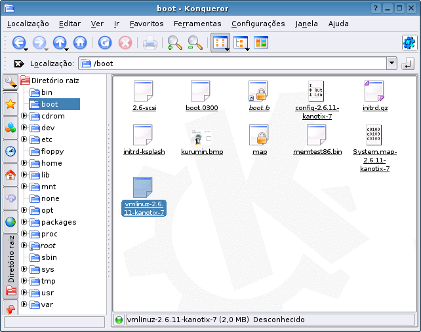This screenshot has width=421, height=332.
Task: Clear the location bar with the X icon
Action: click(19, 64)
